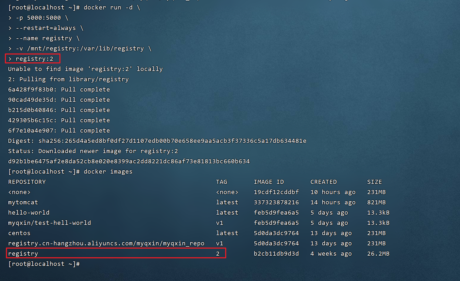
Task: Click the '--restart=always' option text
Action: pyautogui.click(x=46, y=28)
